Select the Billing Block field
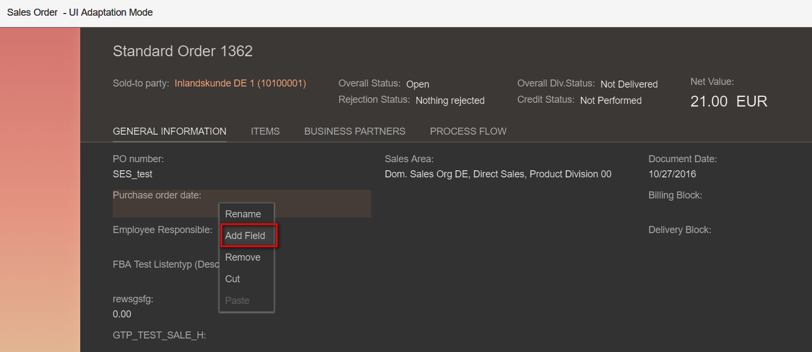The height and width of the screenshot is (352, 812). [675, 195]
